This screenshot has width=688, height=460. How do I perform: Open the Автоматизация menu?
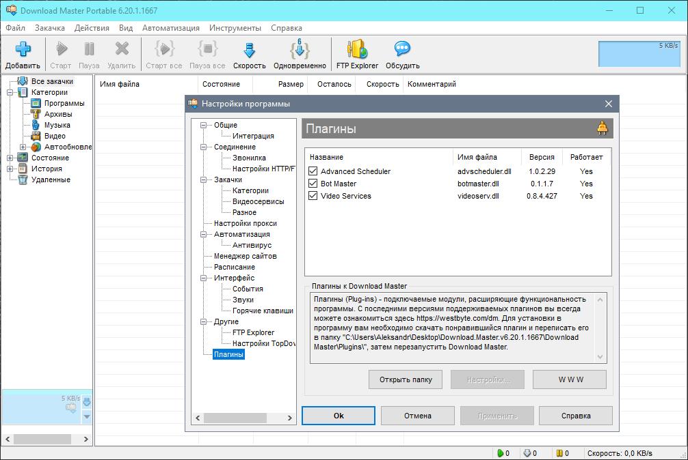tap(170, 28)
